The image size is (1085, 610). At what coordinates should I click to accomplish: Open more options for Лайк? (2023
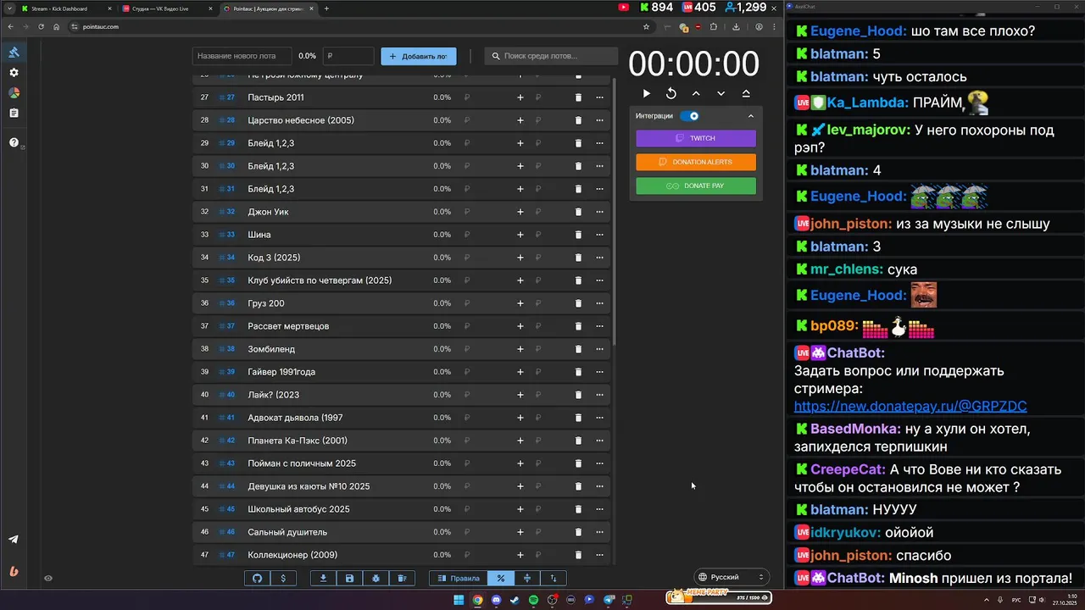[599, 395]
